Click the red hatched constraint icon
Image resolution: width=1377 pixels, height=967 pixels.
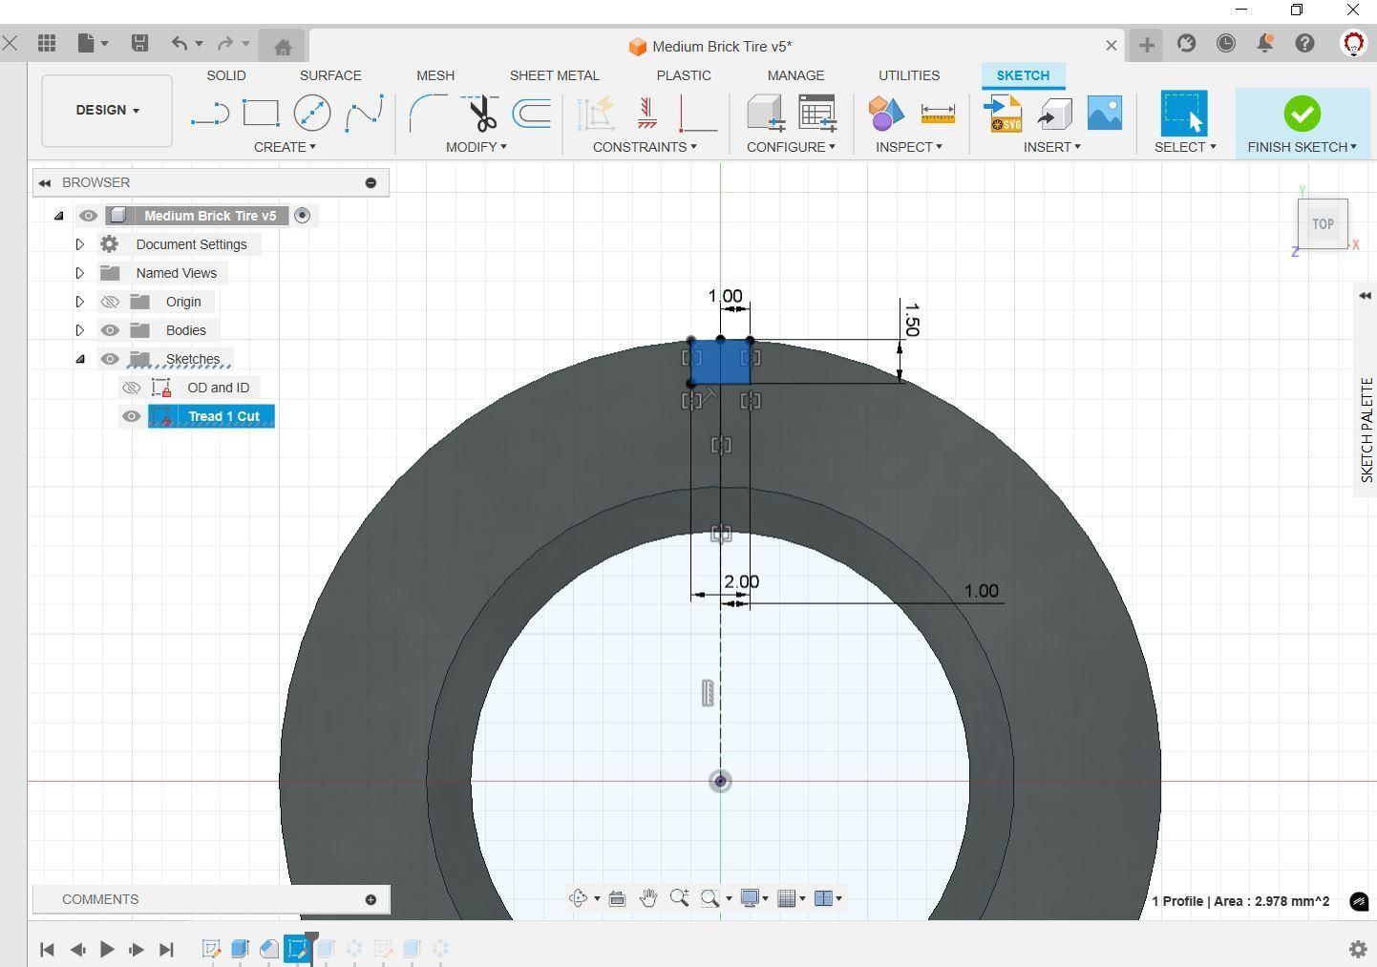646,114
